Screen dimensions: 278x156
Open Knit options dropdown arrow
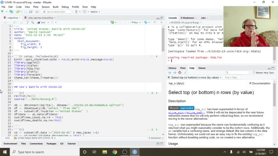pos(48,23)
